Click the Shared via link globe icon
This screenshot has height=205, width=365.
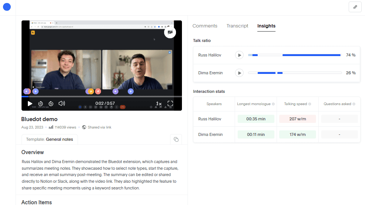[x=84, y=127]
